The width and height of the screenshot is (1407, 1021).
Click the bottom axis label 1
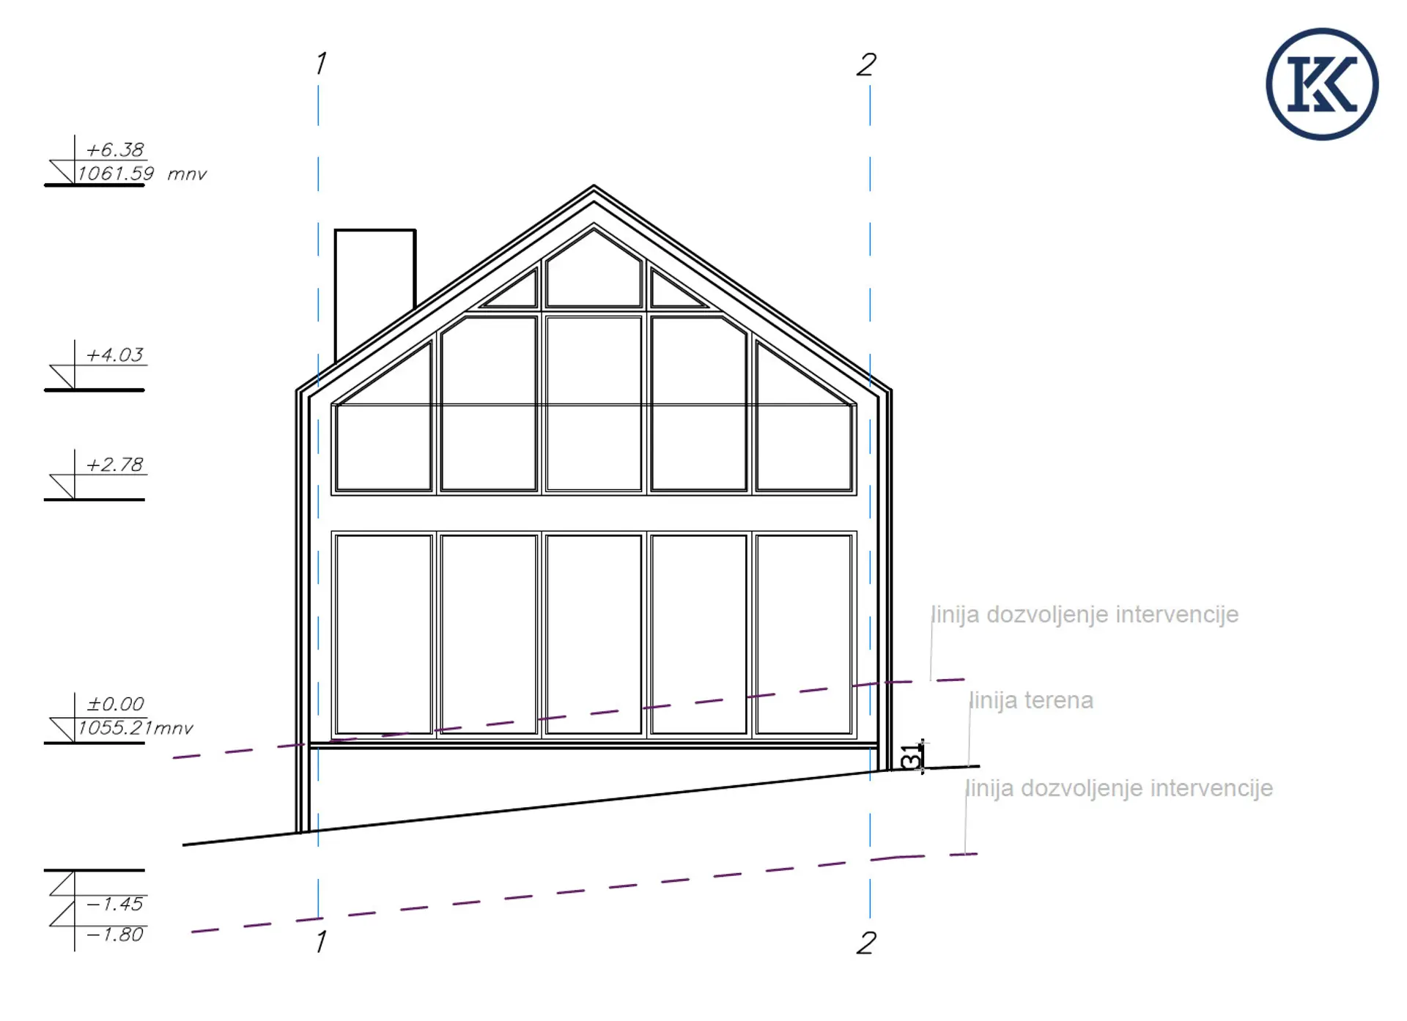click(x=320, y=942)
